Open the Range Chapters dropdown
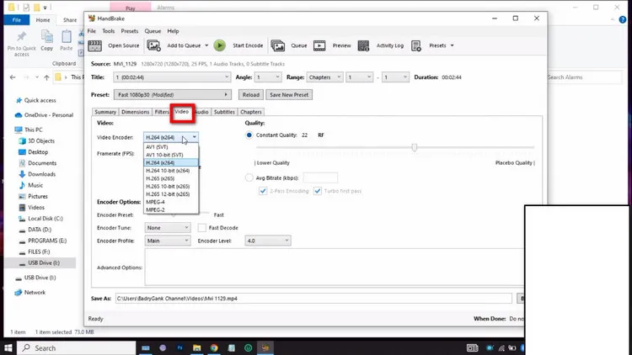This screenshot has height=355, width=632. [x=324, y=77]
